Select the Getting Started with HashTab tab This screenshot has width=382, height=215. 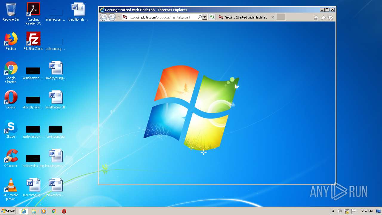pyautogui.click(x=246, y=17)
